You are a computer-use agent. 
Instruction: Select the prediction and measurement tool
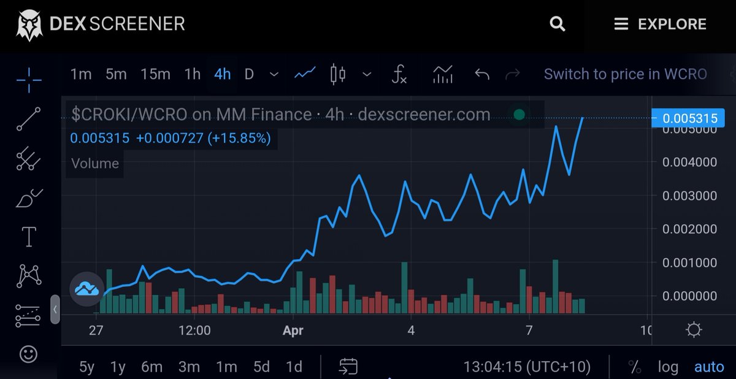pos(29,315)
